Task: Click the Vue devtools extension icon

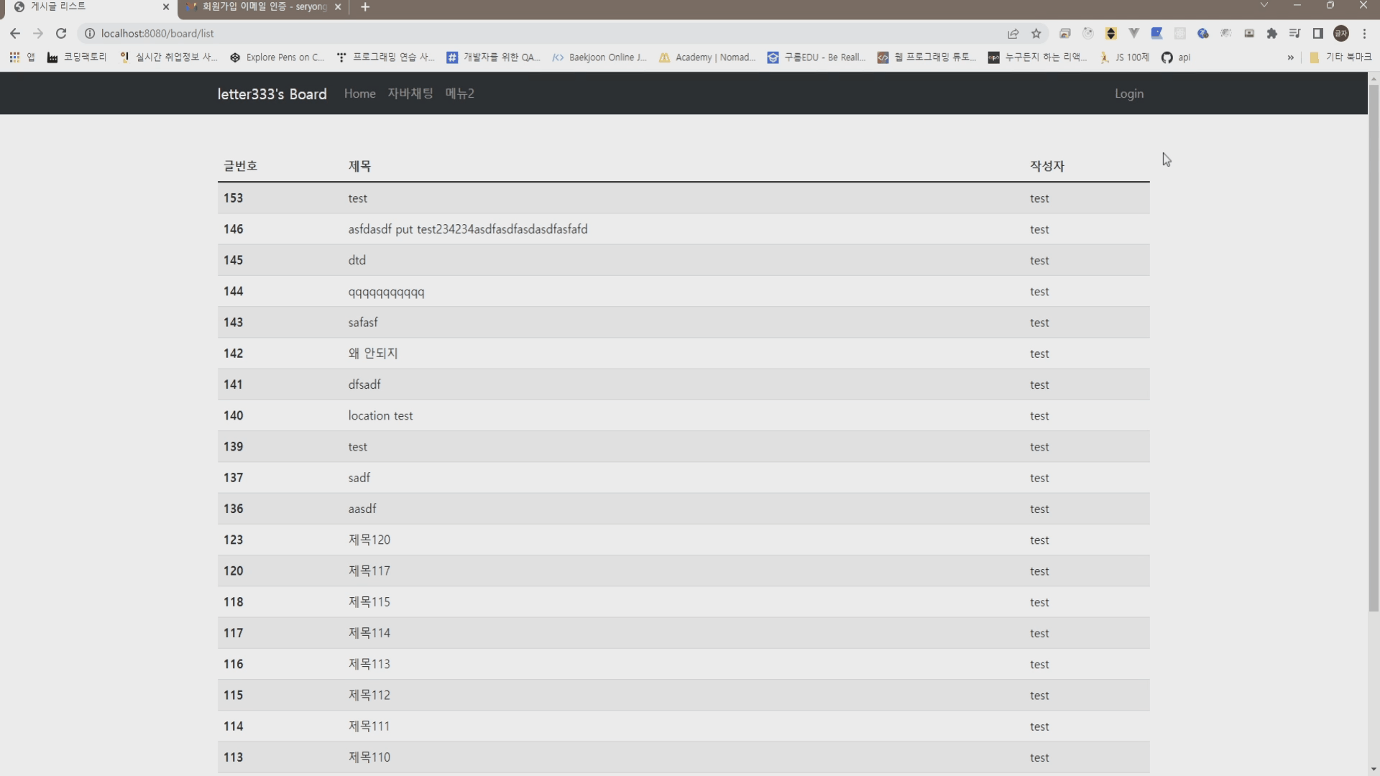Action: (x=1133, y=34)
